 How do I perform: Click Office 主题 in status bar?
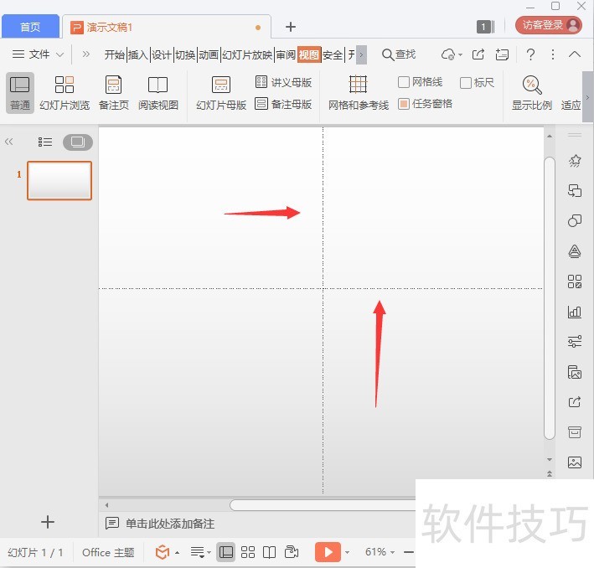[108, 552]
